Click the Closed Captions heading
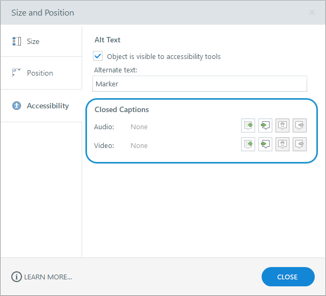This screenshot has height=296, width=326. point(121,109)
